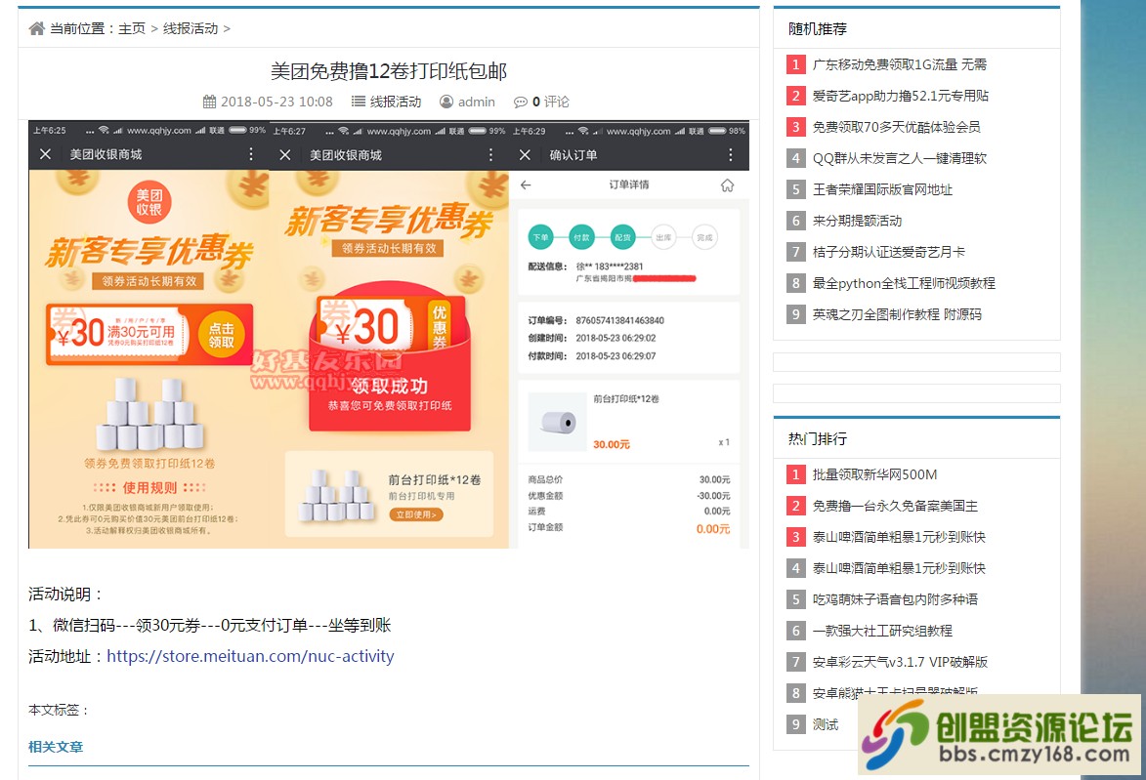
Task: Click the 完成 order step circle
Action: click(704, 237)
